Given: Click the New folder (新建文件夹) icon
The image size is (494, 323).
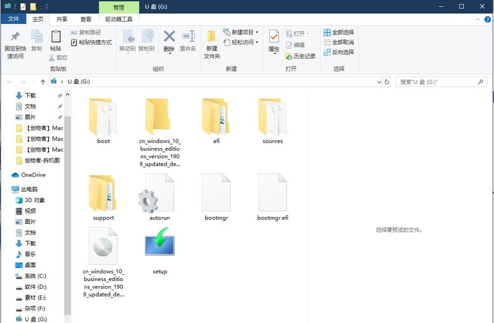Looking at the screenshot, I should [x=211, y=37].
